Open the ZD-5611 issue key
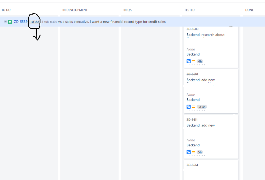265x180 pixels. [192, 120]
